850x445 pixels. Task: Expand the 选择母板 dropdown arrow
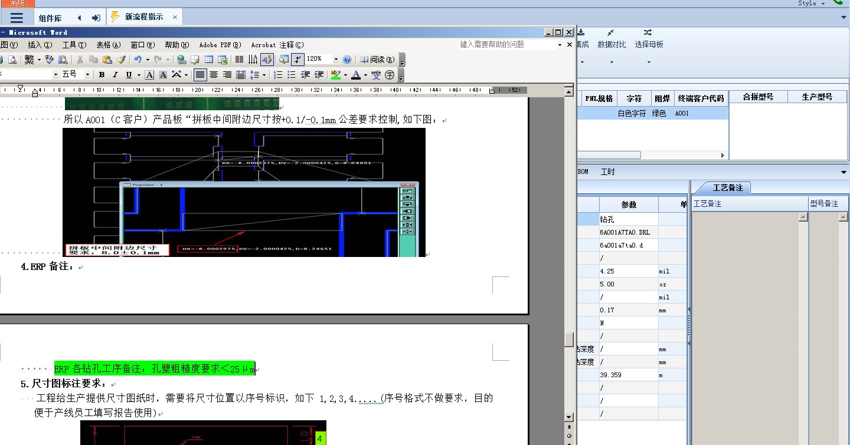point(649,62)
